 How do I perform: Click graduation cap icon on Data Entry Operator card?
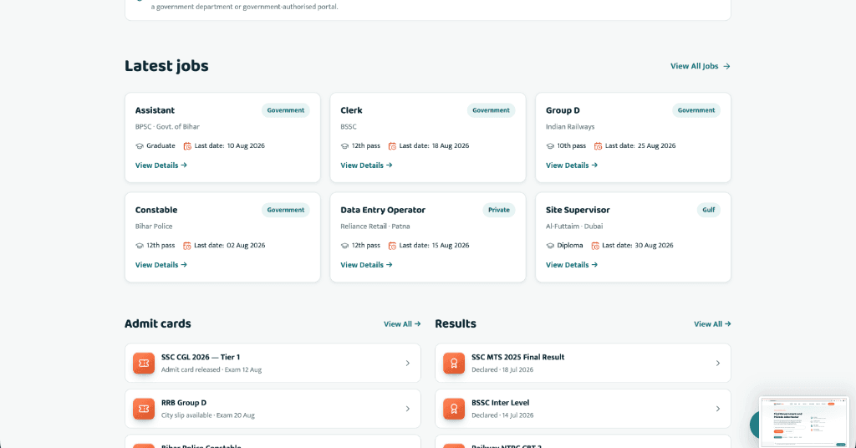click(344, 246)
